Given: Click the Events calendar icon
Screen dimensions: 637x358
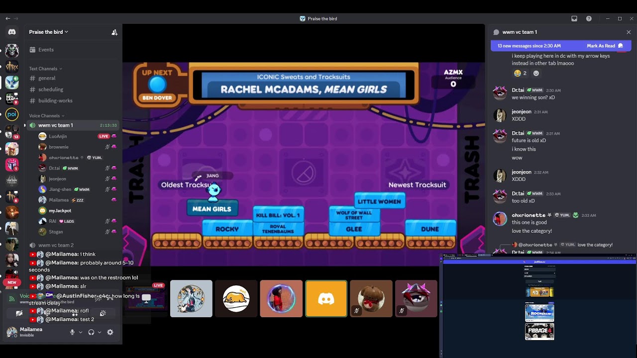Looking at the screenshot, I should (x=32, y=50).
